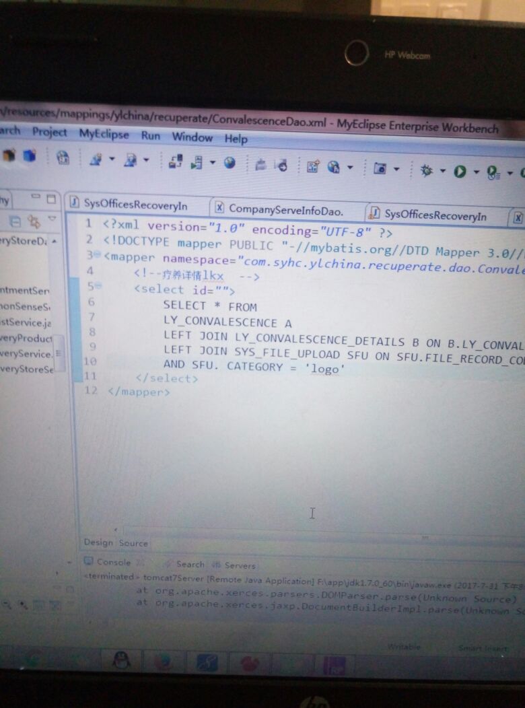Image resolution: width=525 pixels, height=708 pixels.
Task: Open the Servers view tab
Action: [240, 565]
